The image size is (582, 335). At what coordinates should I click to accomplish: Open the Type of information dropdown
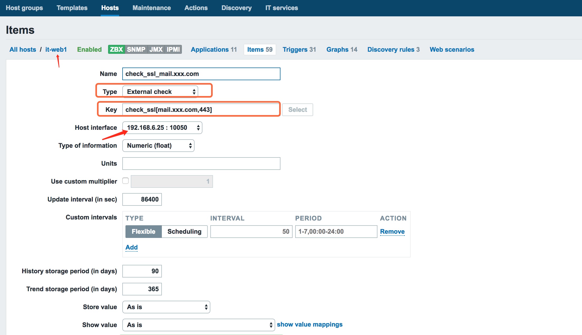pyautogui.click(x=158, y=146)
